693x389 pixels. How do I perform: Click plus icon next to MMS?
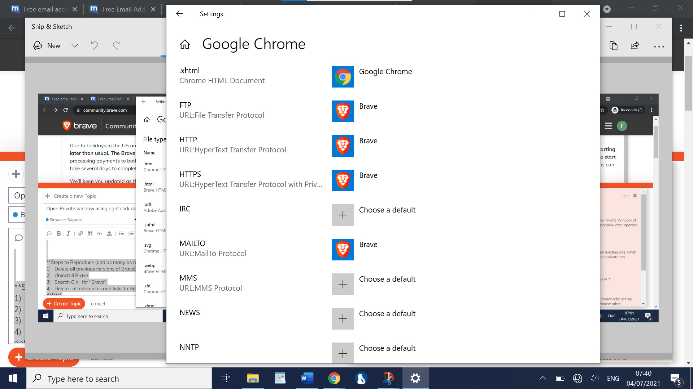click(343, 284)
